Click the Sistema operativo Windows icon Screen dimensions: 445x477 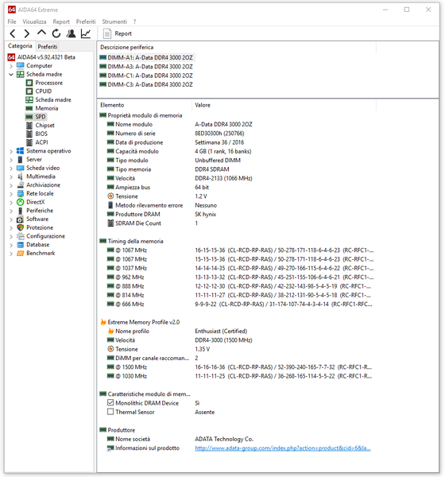(x=20, y=151)
